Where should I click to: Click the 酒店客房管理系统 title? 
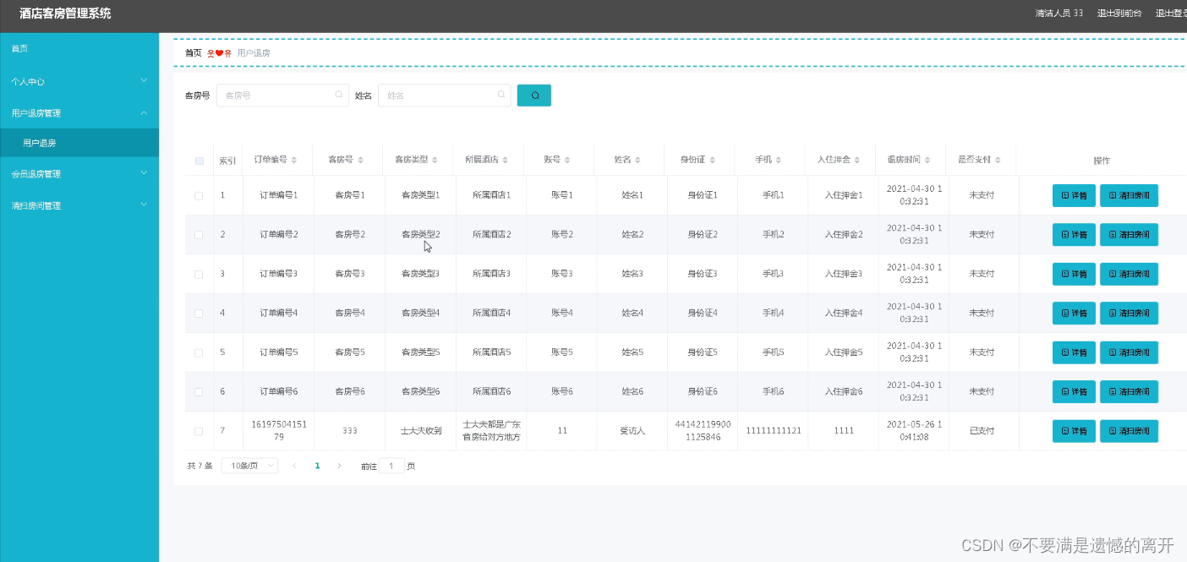(x=65, y=14)
